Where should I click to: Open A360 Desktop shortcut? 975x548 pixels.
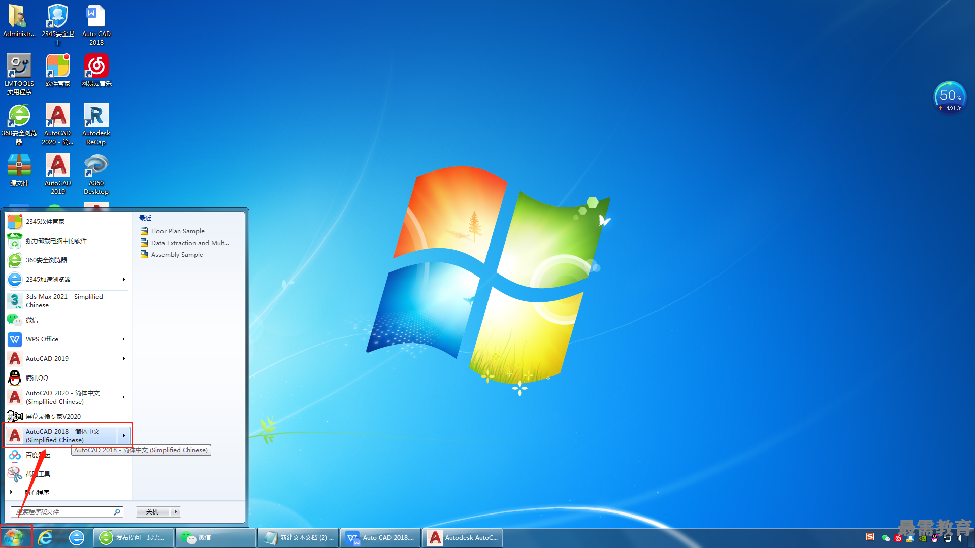point(96,174)
